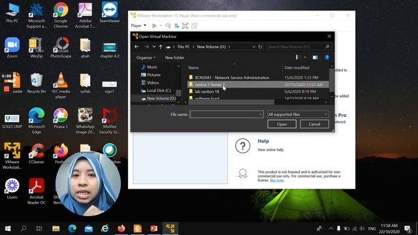The height and width of the screenshot is (235, 418).
Task: Click the file list horizontal scrollbar
Action: point(231,102)
